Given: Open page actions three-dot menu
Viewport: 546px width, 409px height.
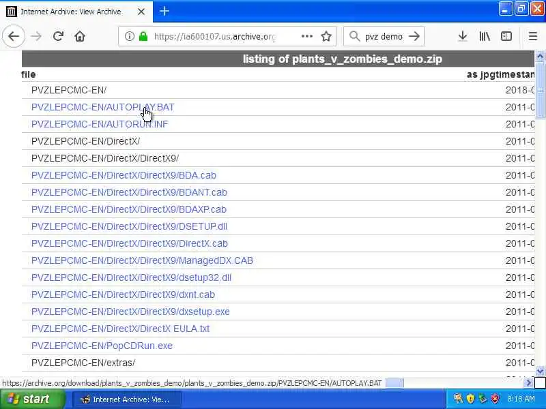Looking at the screenshot, I should 306,36.
